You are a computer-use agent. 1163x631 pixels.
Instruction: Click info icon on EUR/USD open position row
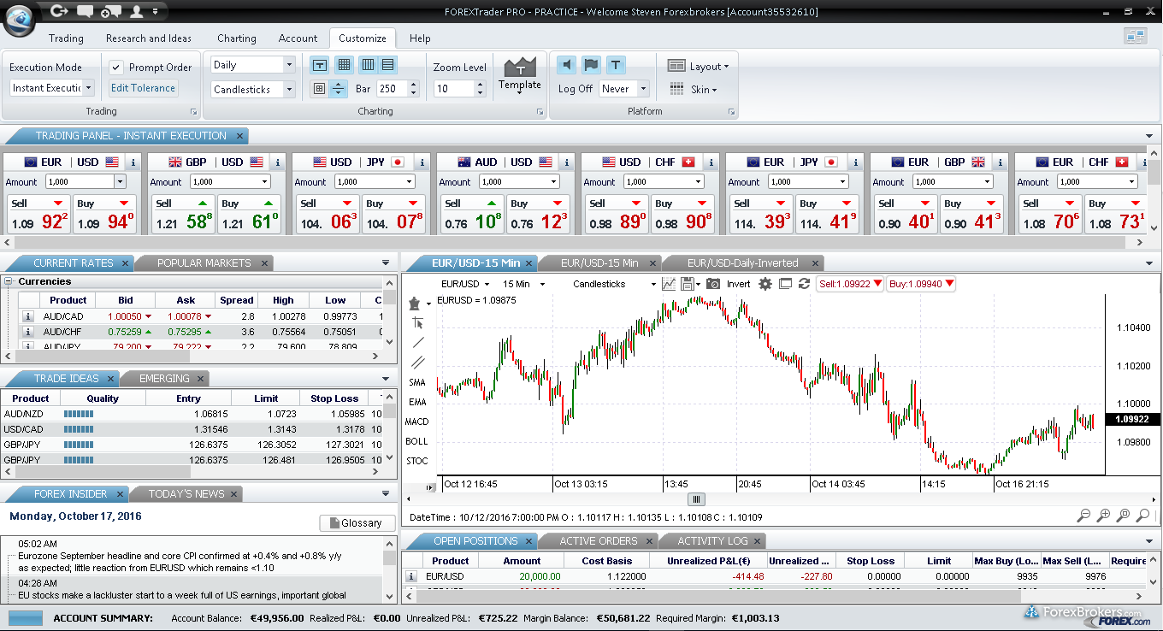411,576
